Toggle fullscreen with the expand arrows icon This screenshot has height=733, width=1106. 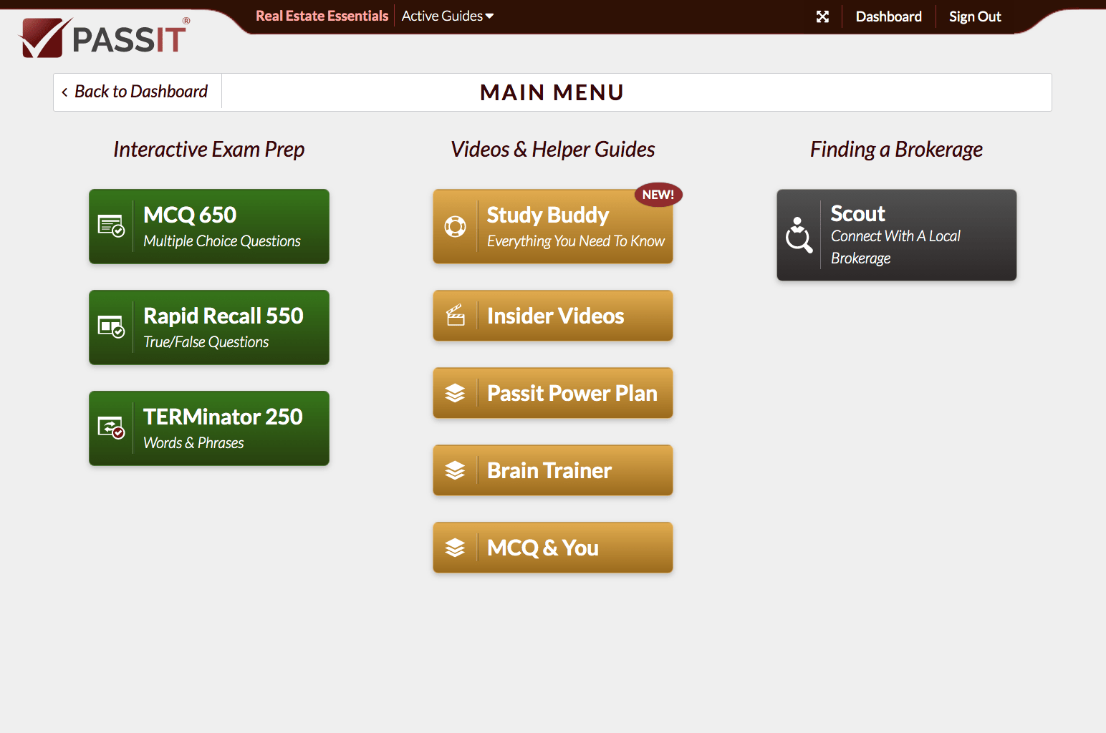point(822,16)
